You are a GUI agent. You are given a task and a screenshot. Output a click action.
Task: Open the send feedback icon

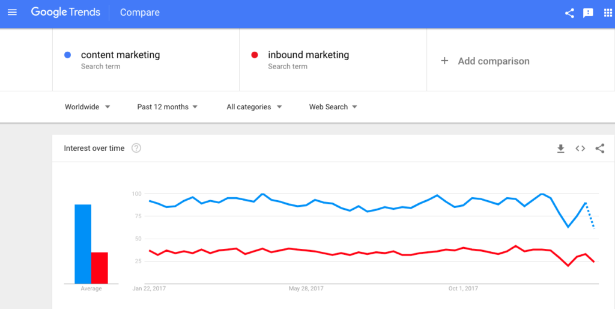(588, 13)
